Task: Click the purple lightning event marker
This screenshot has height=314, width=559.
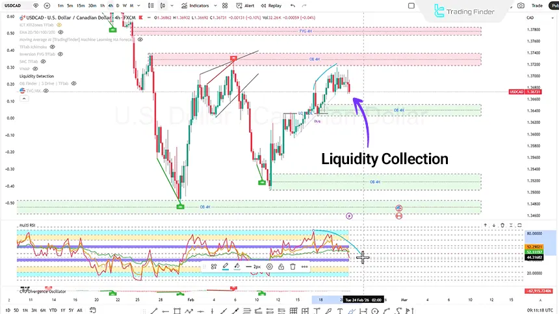Action: 349,216
